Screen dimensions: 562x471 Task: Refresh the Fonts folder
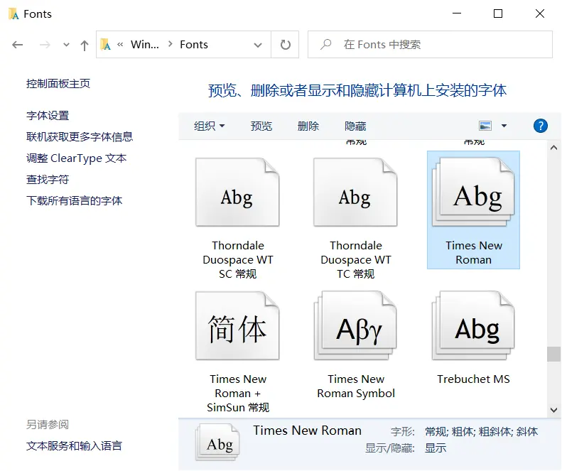tap(286, 45)
